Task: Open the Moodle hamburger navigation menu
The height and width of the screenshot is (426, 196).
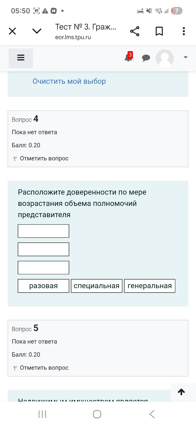Action: click(21, 58)
